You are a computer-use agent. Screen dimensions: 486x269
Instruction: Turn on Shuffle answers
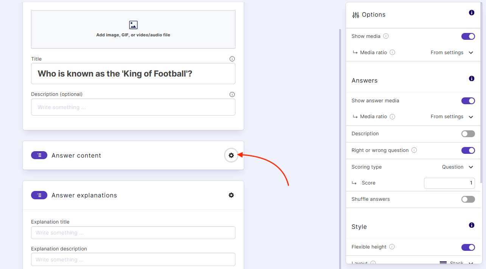pyautogui.click(x=468, y=199)
